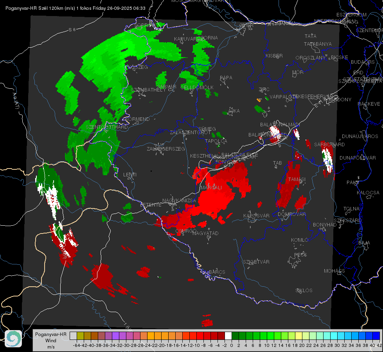Select the BARCS town label
The height and width of the screenshot is (352, 383).
[217, 272]
